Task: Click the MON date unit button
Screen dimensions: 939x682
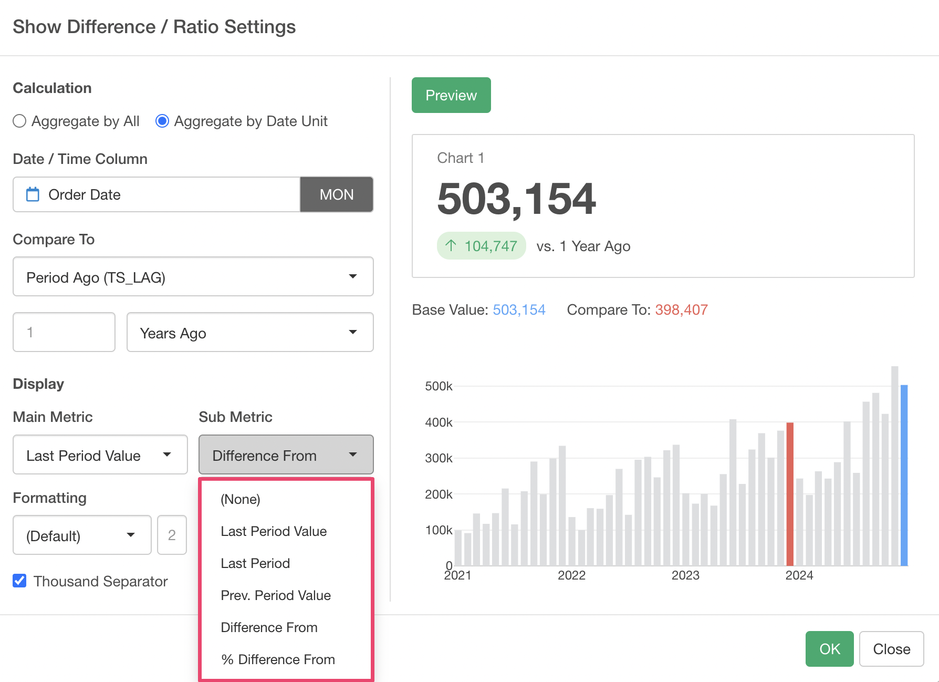Action: 336,194
